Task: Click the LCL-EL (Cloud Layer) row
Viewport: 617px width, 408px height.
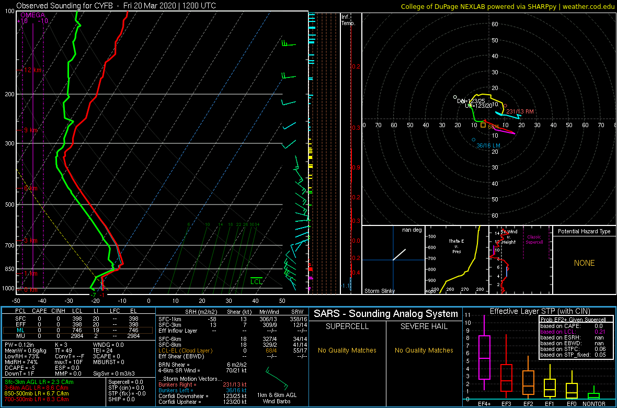Action: [x=233, y=352]
